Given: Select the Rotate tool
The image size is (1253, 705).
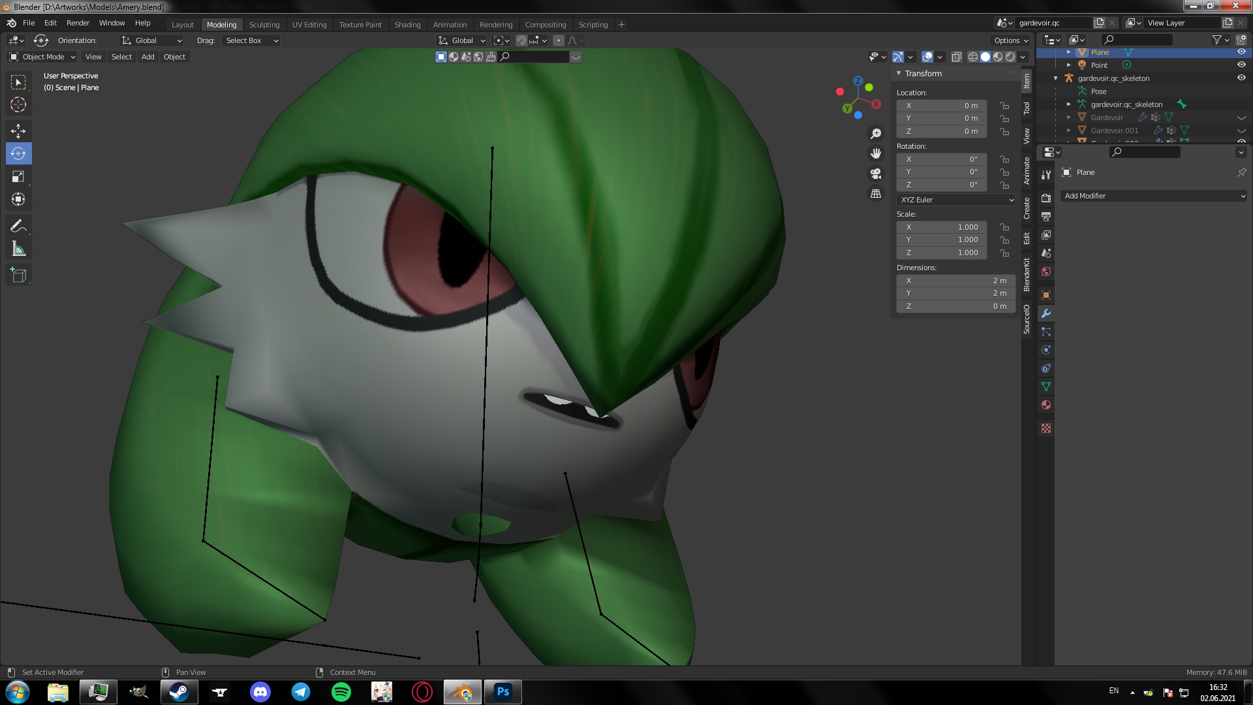Looking at the screenshot, I should coord(18,153).
